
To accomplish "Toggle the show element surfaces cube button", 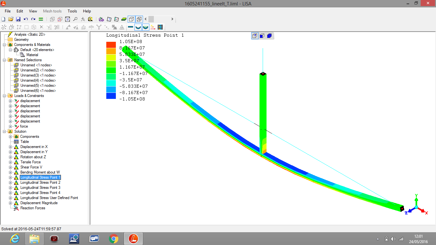I will [x=132, y=19].
